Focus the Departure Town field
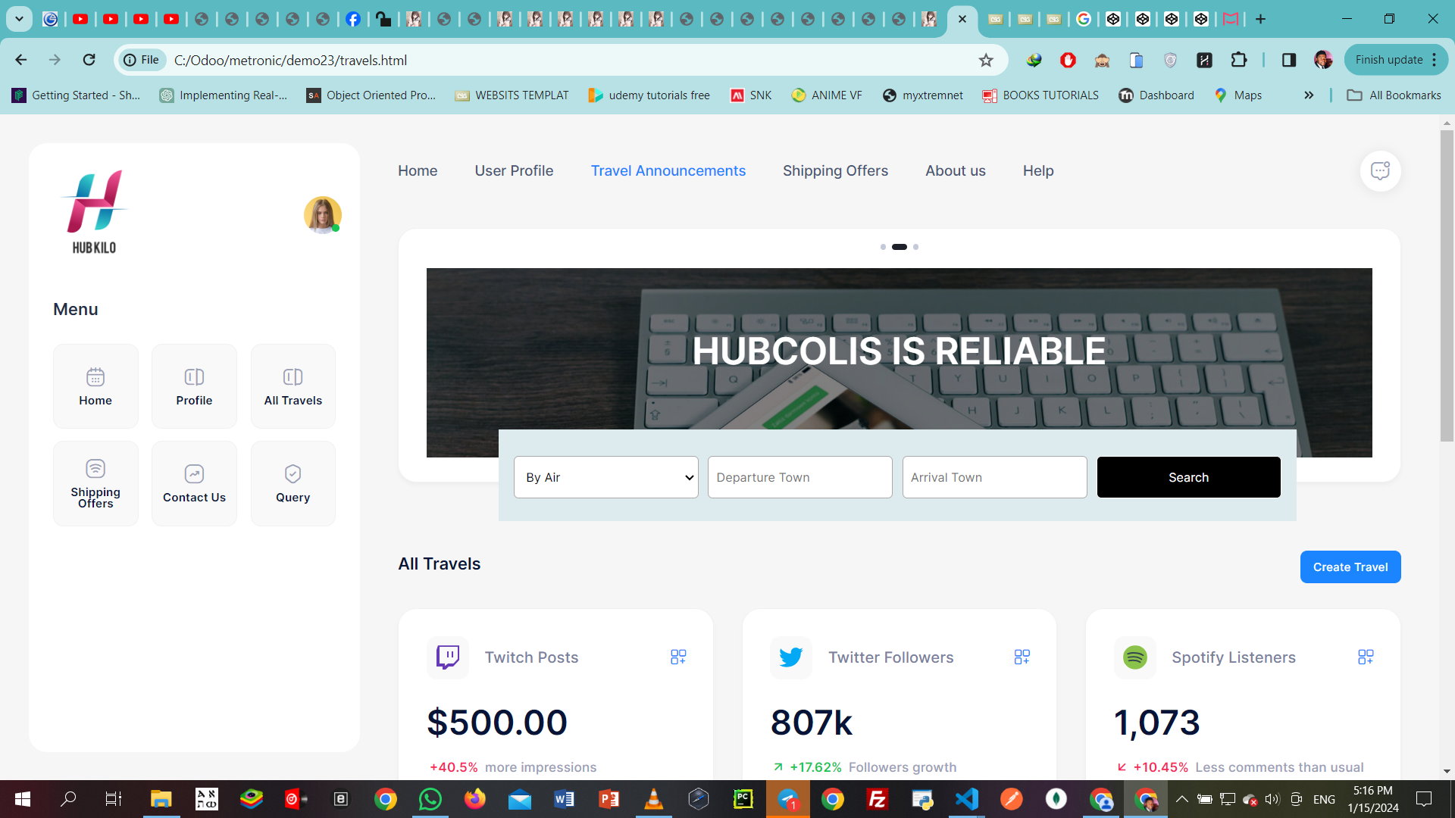Viewport: 1455px width, 818px height. click(x=800, y=477)
